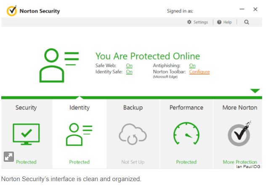This screenshot has width=268, height=187.
Task: Click the Backup cloud icon
Action: click(133, 134)
